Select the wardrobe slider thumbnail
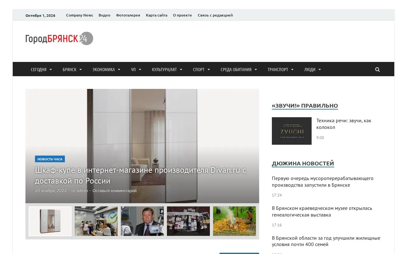The width and height of the screenshot is (407, 254). tap(50, 221)
